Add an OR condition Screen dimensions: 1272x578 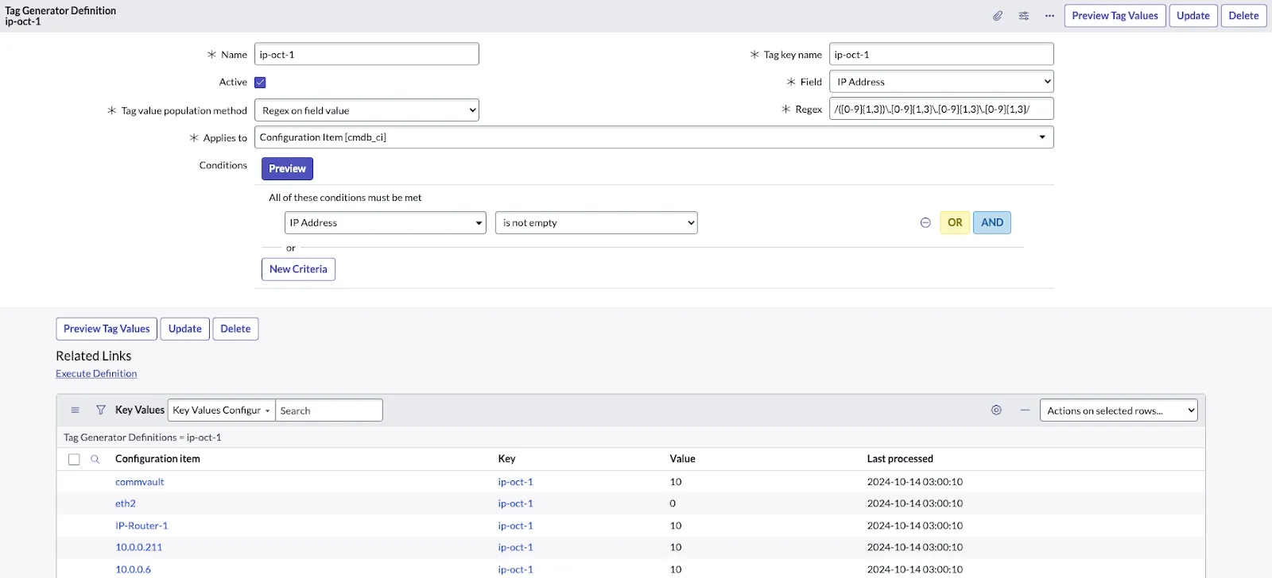coord(955,223)
